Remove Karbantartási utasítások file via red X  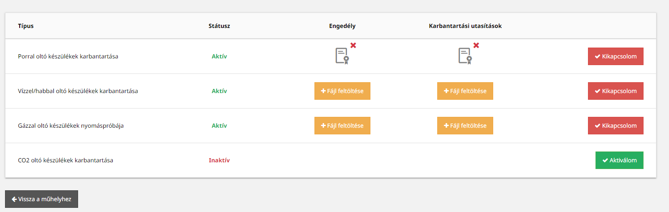coord(476,45)
